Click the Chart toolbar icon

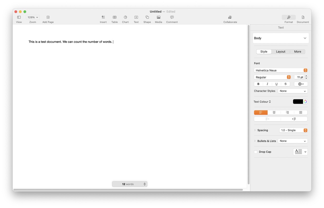click(x=125, y=19)
